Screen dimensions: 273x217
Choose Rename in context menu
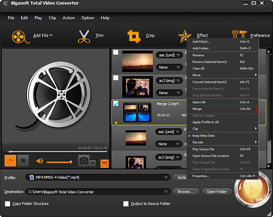click(222, 55)
